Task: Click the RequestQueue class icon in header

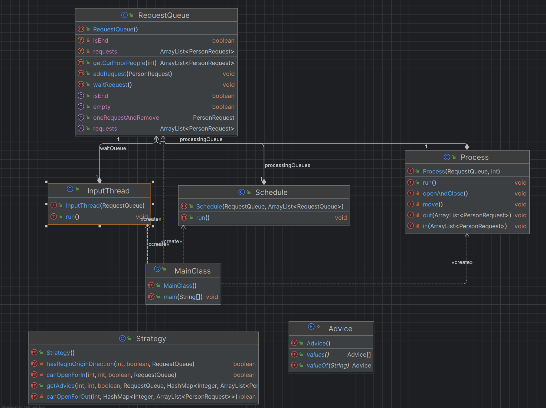Action: 124,15
